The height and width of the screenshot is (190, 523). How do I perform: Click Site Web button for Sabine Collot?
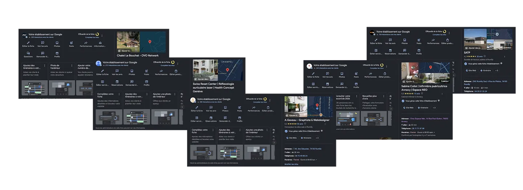408,108
